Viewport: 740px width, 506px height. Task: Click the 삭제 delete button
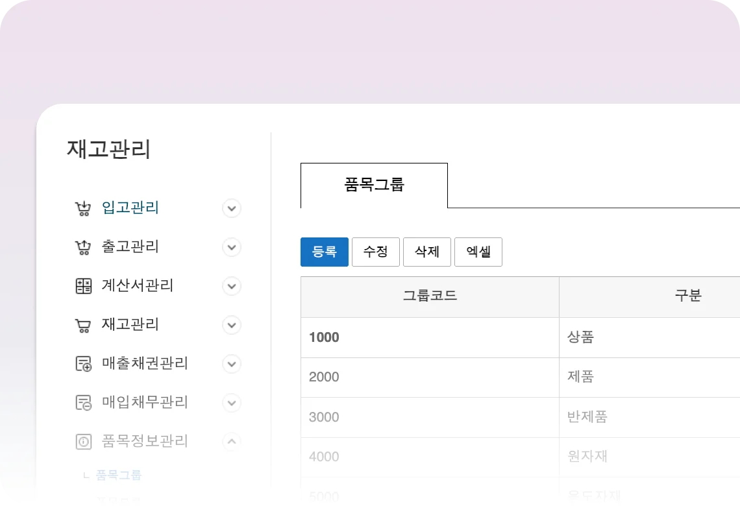(x=426, y=252)
